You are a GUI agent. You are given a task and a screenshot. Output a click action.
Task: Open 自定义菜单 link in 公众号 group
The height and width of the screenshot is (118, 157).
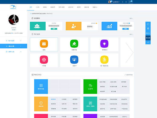coord(113,82)
